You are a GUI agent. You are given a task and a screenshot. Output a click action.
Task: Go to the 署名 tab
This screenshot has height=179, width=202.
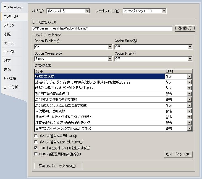(x=7, y=70)
